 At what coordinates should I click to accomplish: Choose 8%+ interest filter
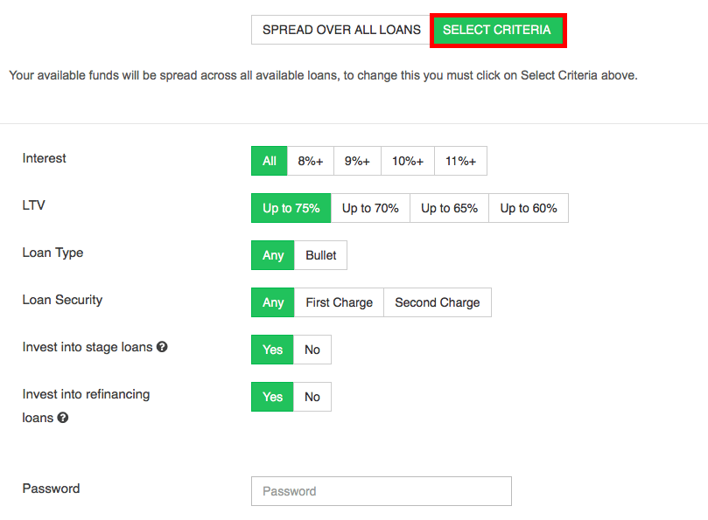pyautogui.click(x=311, y=161)
